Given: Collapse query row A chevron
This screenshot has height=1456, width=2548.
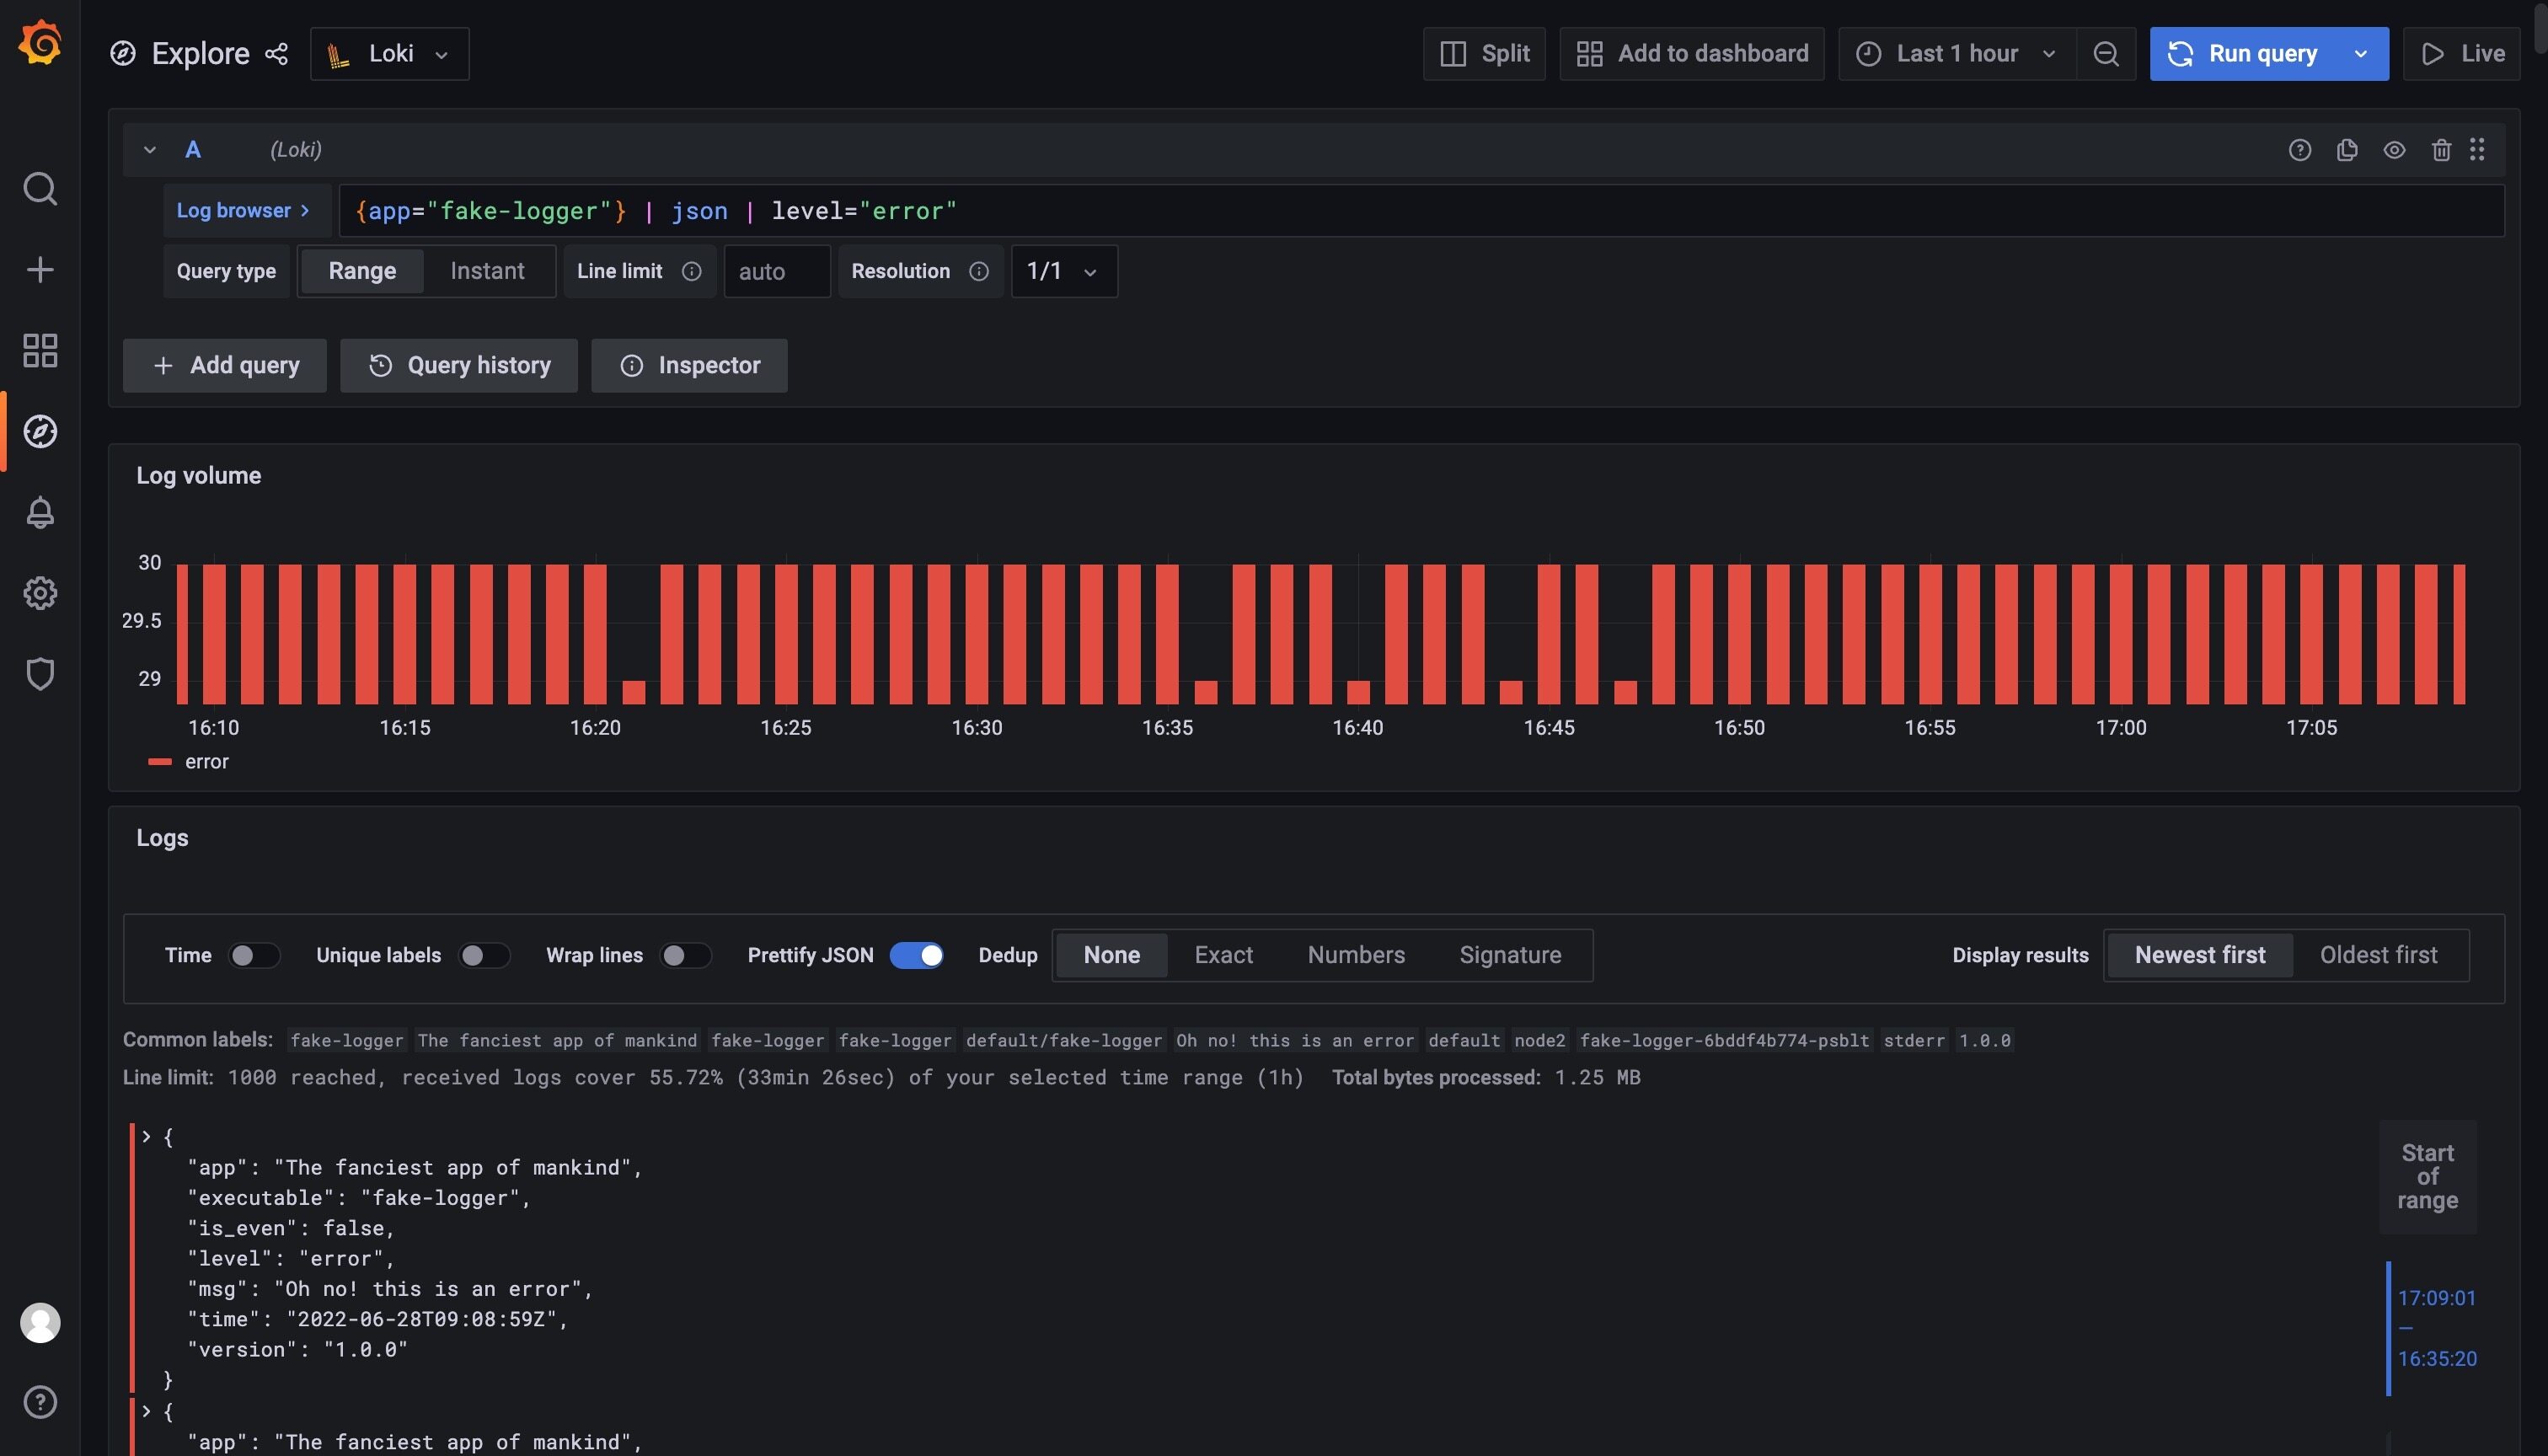Looking at the screenshot, I should [150, 150].
